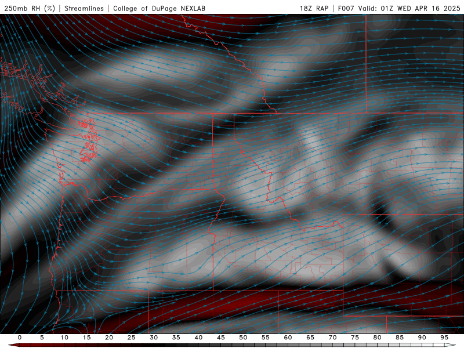Screen dimensions: 464x348
Task: Click the colorbar label "80"
Action: pyautogui.click(x=377, y=338)
